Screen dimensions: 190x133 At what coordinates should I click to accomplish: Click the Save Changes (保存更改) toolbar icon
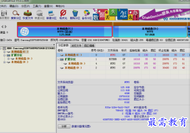click(x=4, y=15)
